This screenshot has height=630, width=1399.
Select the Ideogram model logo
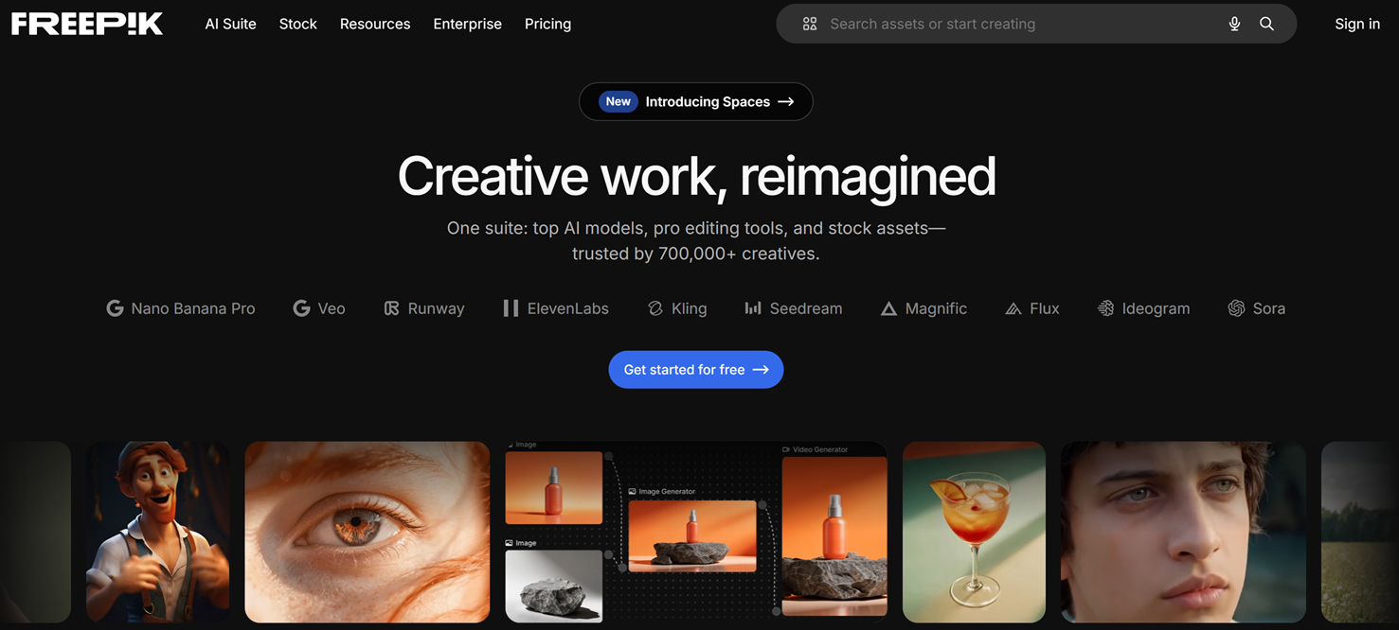[x=1143, y=308]
